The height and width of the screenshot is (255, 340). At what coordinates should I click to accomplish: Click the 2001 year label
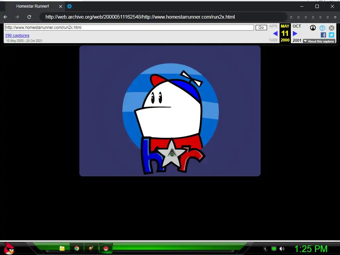[x=297, y=40]
